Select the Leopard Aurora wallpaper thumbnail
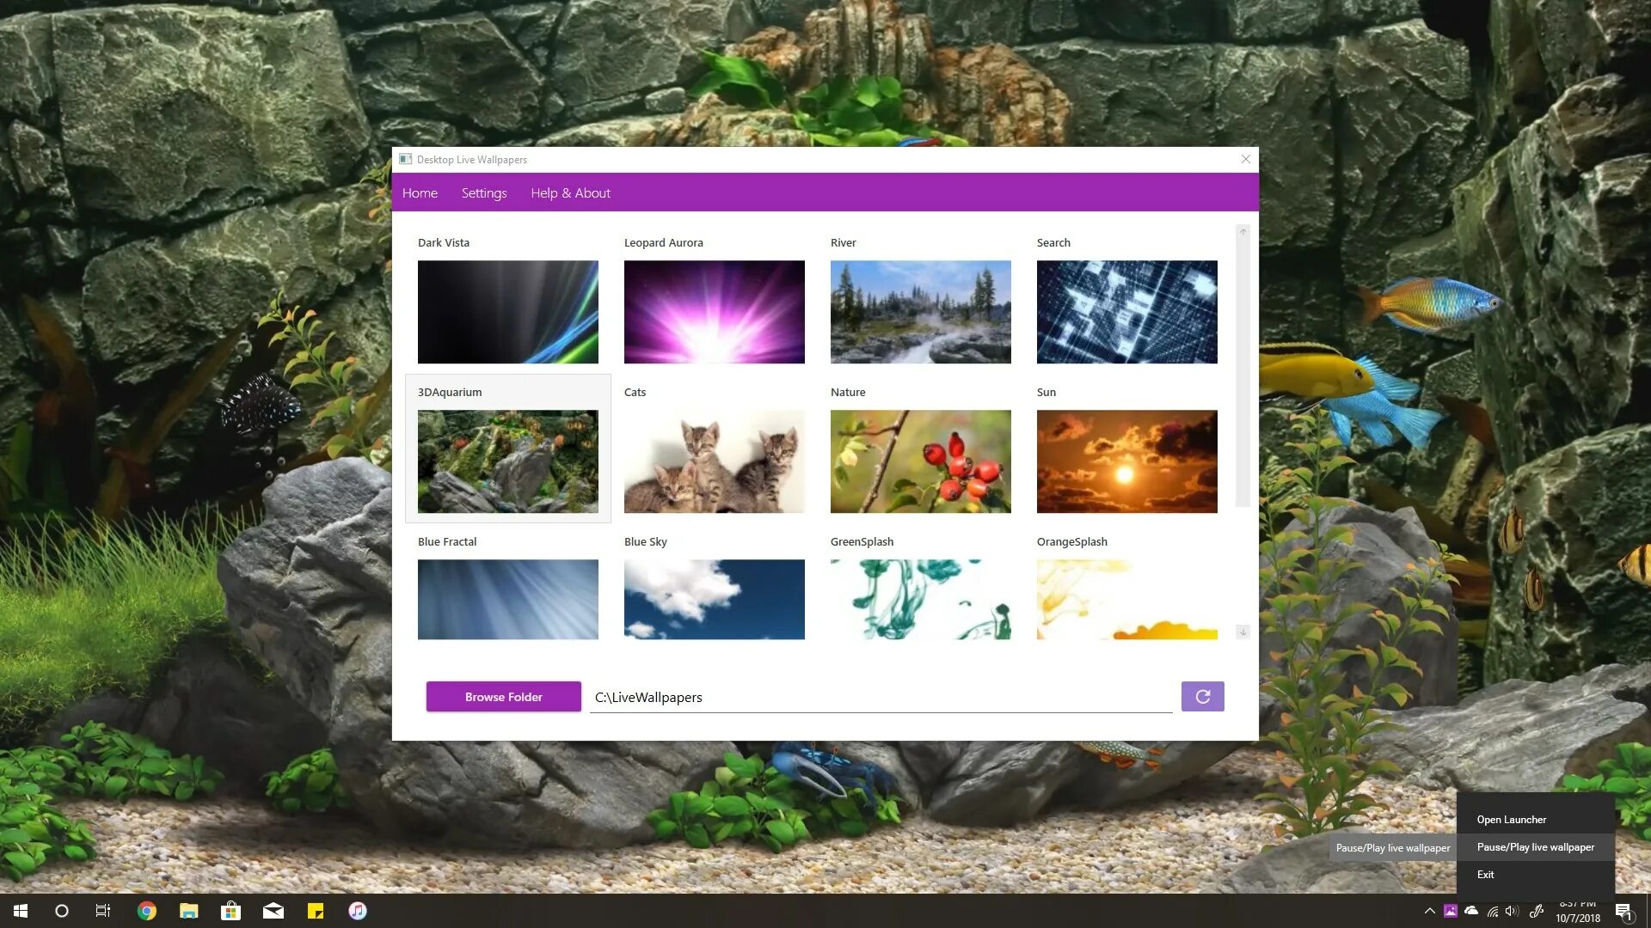This screenshot has height=928, width=1651. (713, 312)
